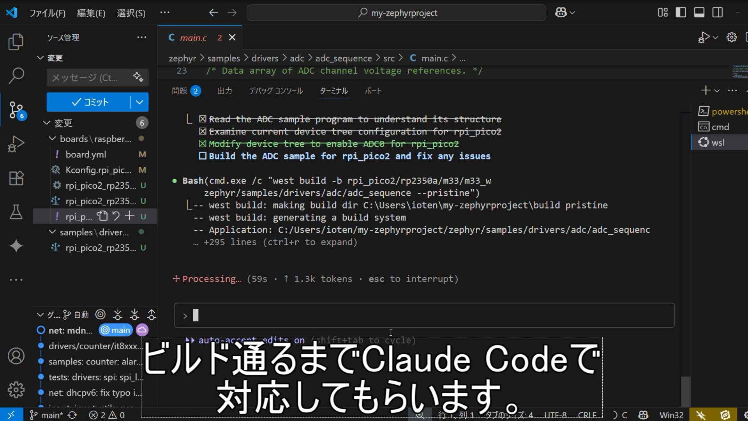This screenshot has height=421, width=748.
Task: Go forward with the navigation arrow
Action: pyautogui.click(x=232, y=13)
